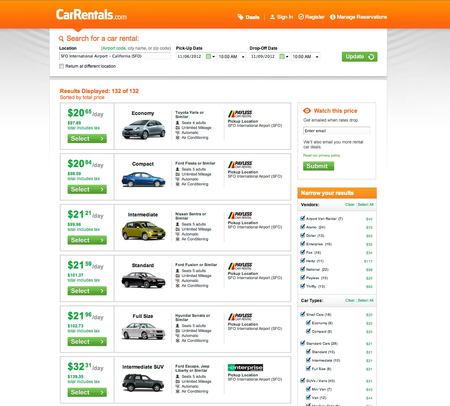
Task: Click seats icon in Economy listing
Action: click(177, 123)
